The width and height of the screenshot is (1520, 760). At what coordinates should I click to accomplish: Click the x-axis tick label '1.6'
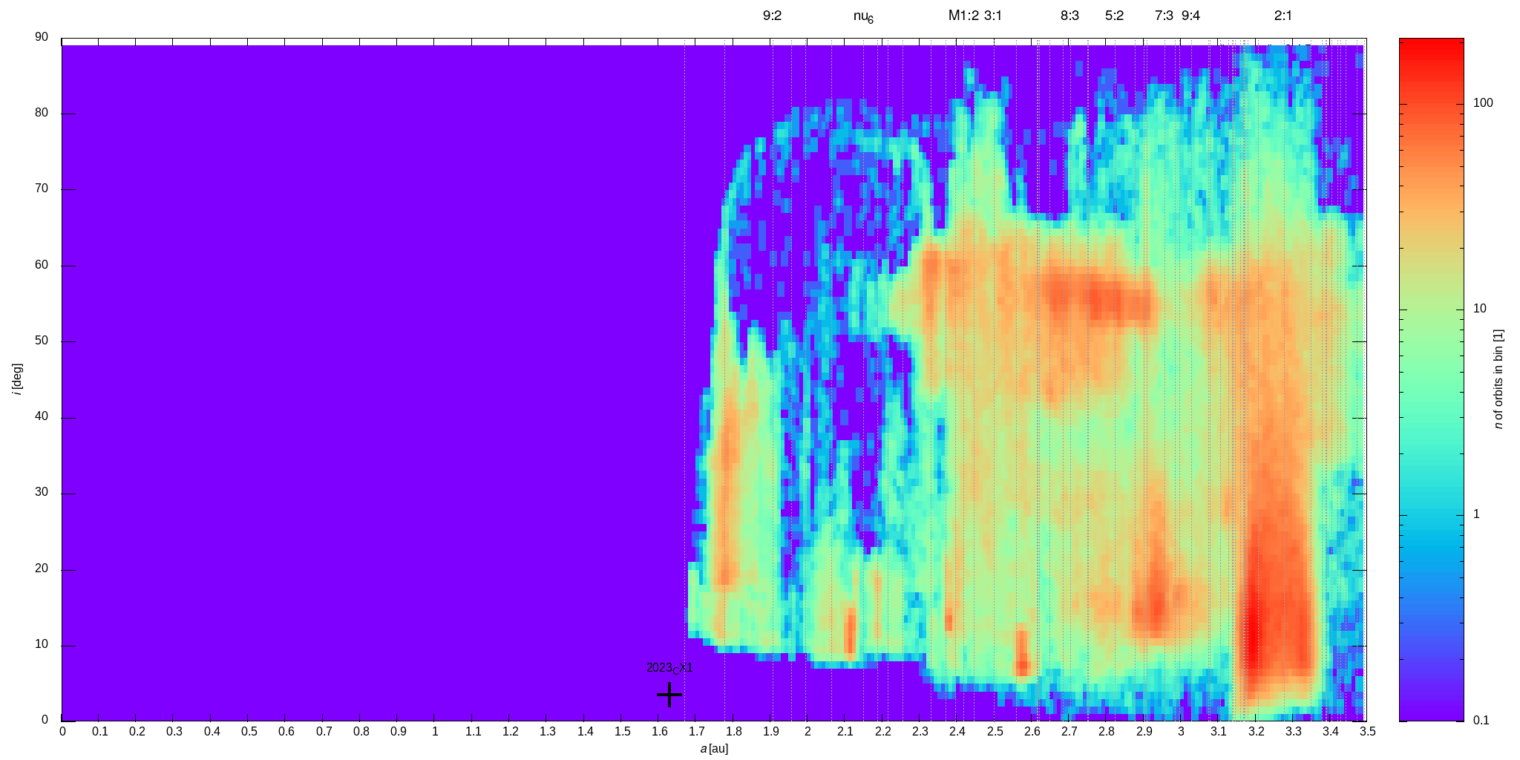tap(658, 732)
